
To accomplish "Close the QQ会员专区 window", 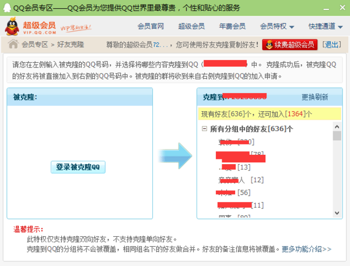I will click(342, 8).
